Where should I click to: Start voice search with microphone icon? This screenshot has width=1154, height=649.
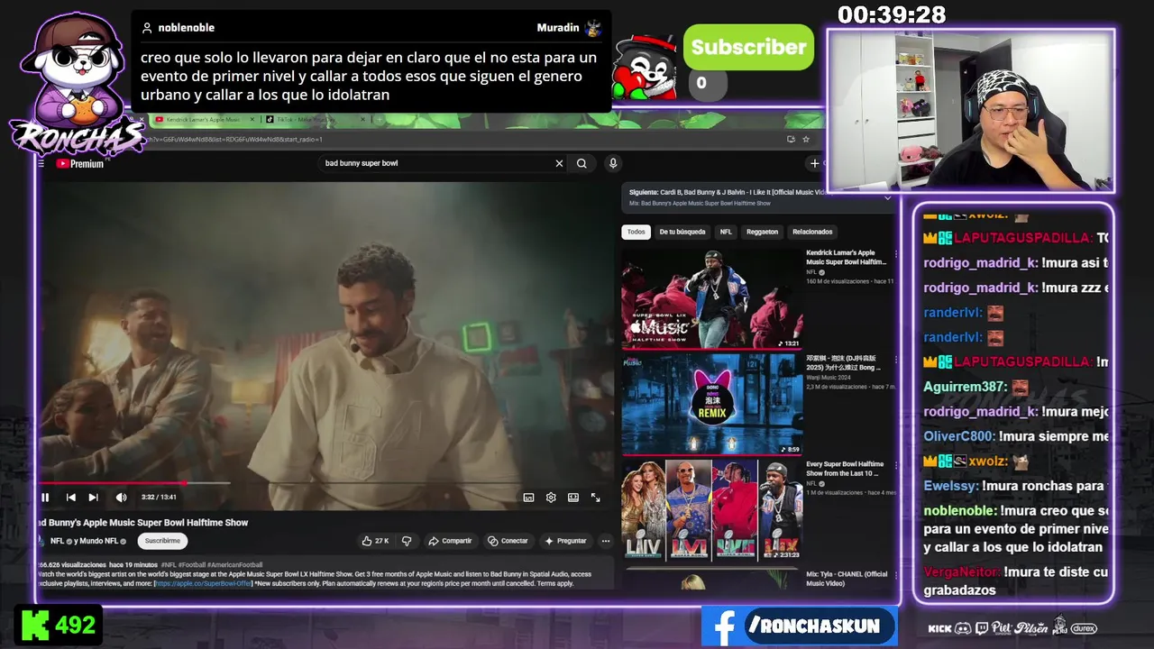[x=613, y=163]
